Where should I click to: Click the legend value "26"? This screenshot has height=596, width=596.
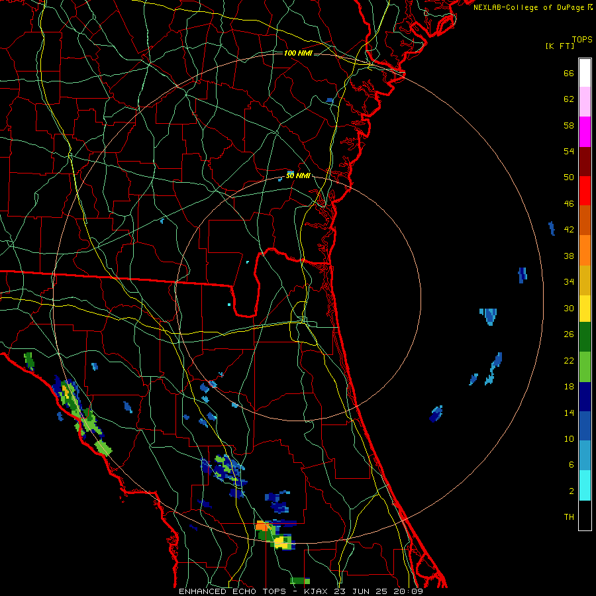coord(569,334)
